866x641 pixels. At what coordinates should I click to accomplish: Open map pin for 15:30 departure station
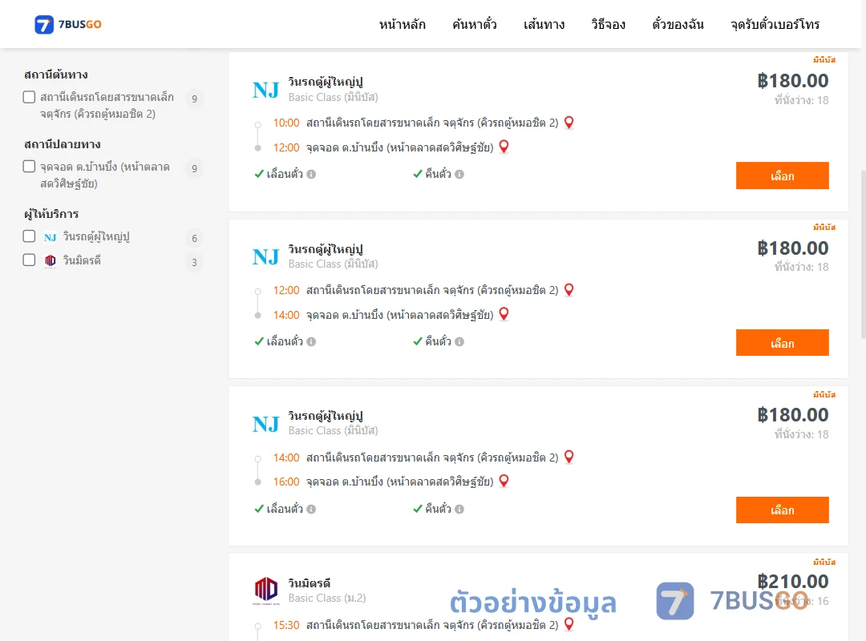(569, 624)
